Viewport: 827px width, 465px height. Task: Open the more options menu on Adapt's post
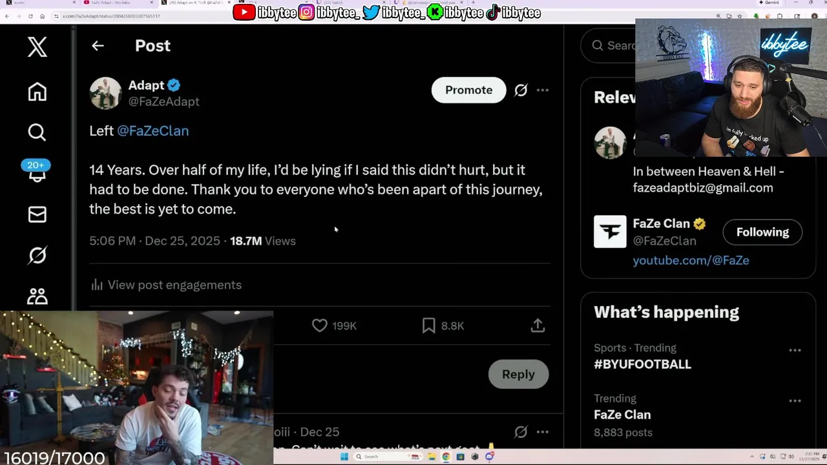click(x=543, y=90)
